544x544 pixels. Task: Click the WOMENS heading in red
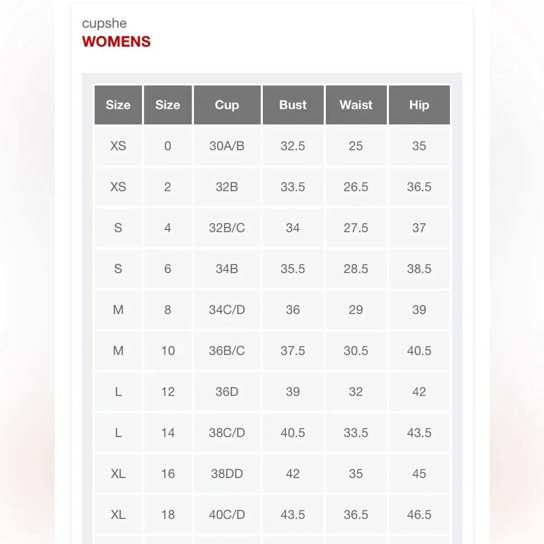pos(116,42)
